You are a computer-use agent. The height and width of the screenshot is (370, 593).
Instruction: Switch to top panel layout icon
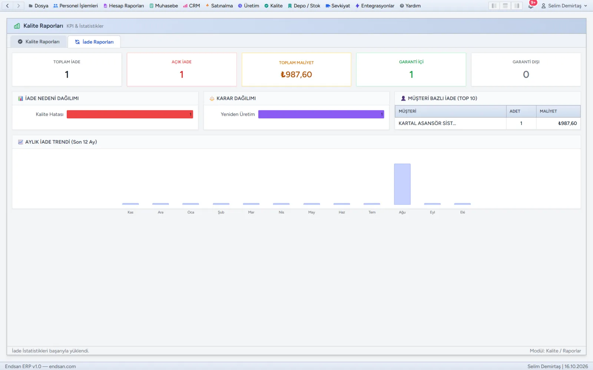pos(505,6)
